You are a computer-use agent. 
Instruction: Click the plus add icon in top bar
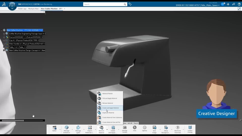[x=228, y=4]
